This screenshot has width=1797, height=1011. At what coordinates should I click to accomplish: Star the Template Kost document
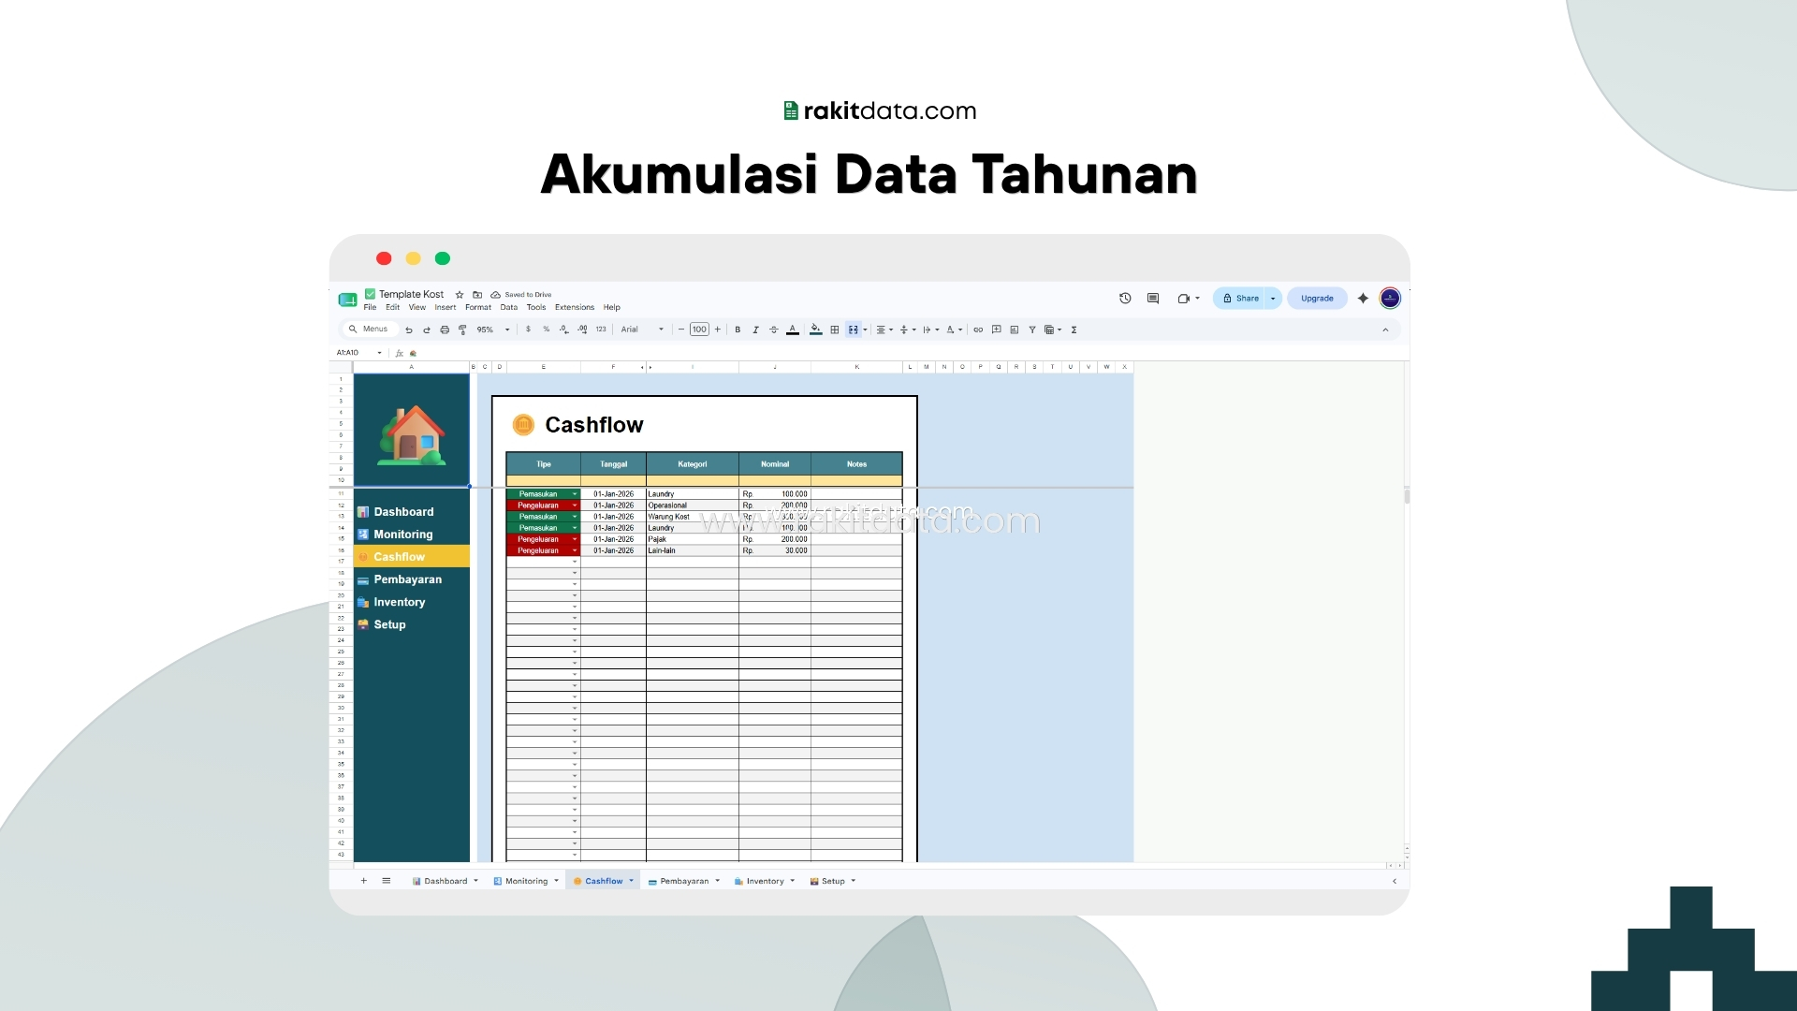(x=460, y=295)
